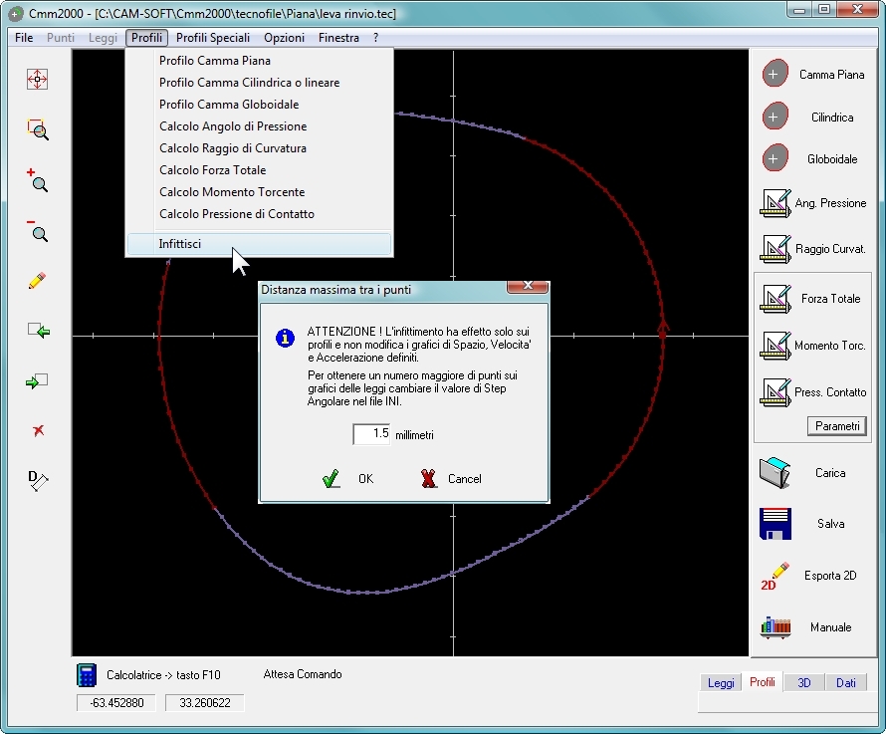The image size is (886, 734).
Task: Click the Press. Contatto icon
Action: (775, 392)
